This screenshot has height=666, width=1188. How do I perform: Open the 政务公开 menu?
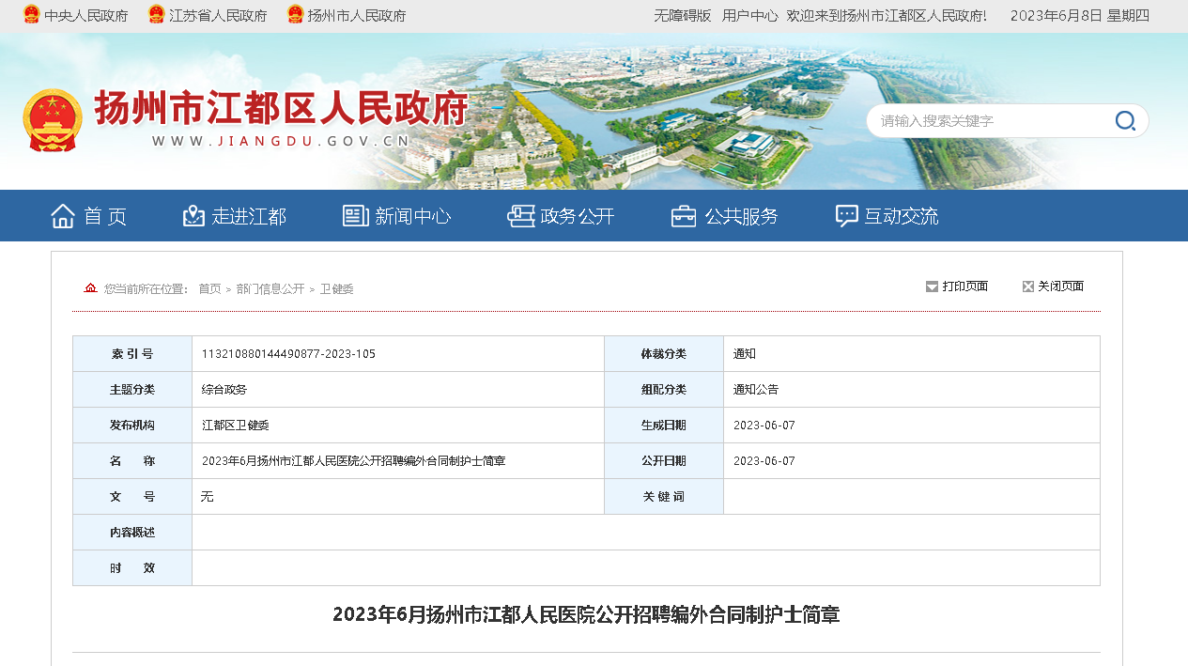[577, 216]
